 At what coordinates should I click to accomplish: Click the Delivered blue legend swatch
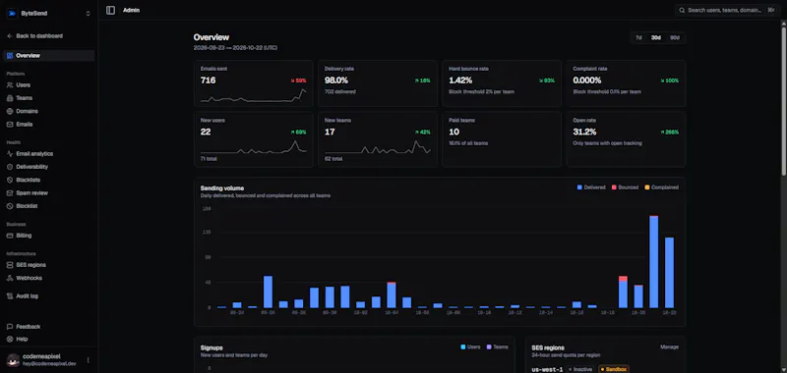pos(579,187)
